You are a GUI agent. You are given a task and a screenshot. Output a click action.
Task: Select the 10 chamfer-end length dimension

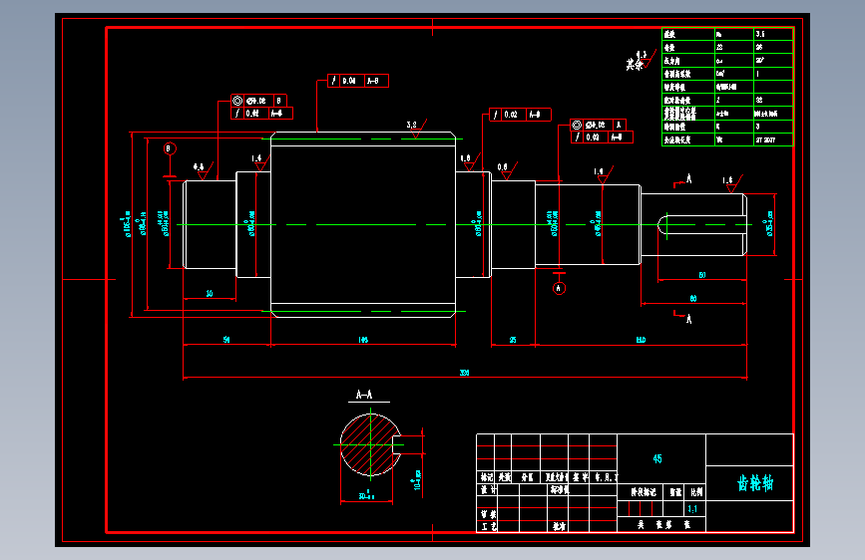tap(210, 293)
